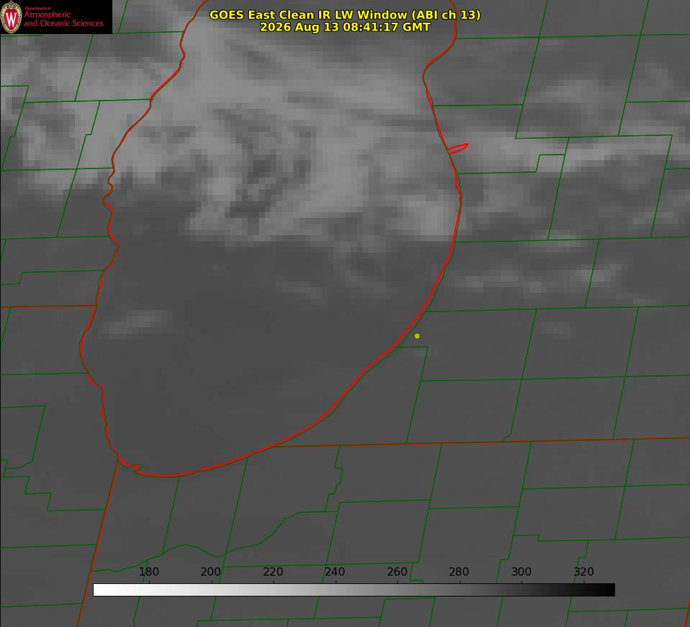Click the black end of the temperature colorbar
The image size is (690, 627).
coord(609,590)
